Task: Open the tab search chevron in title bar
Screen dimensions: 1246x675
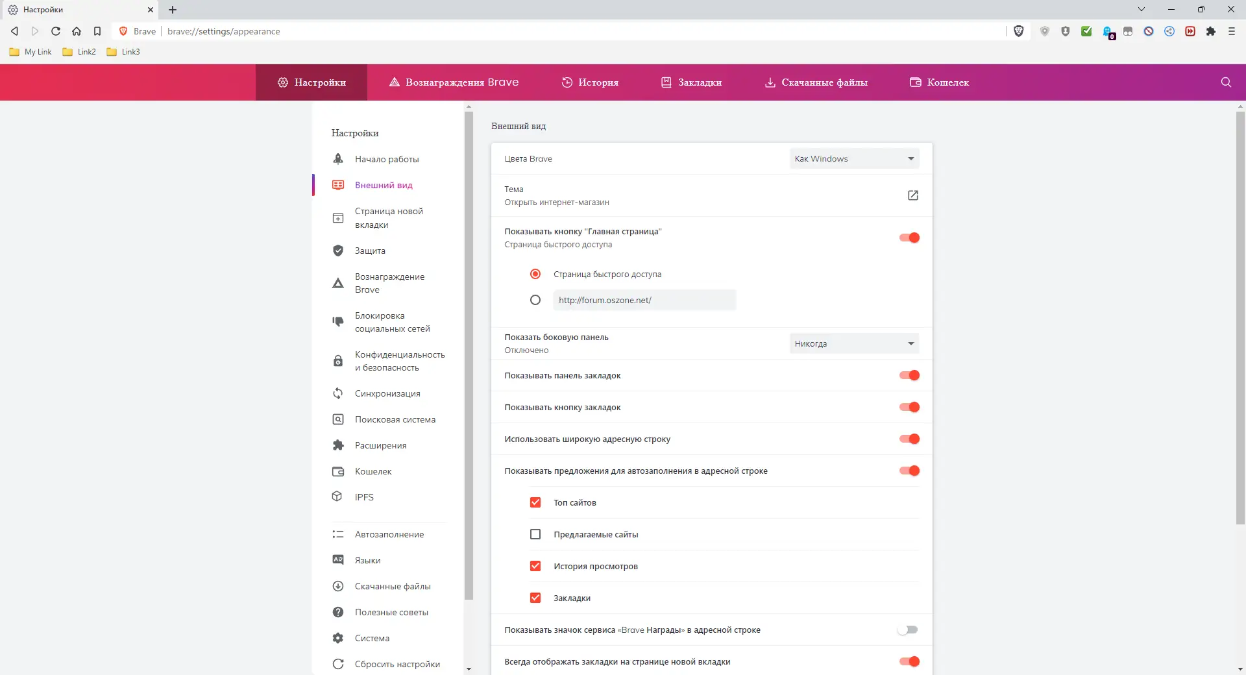Action: pos(1142,10)
